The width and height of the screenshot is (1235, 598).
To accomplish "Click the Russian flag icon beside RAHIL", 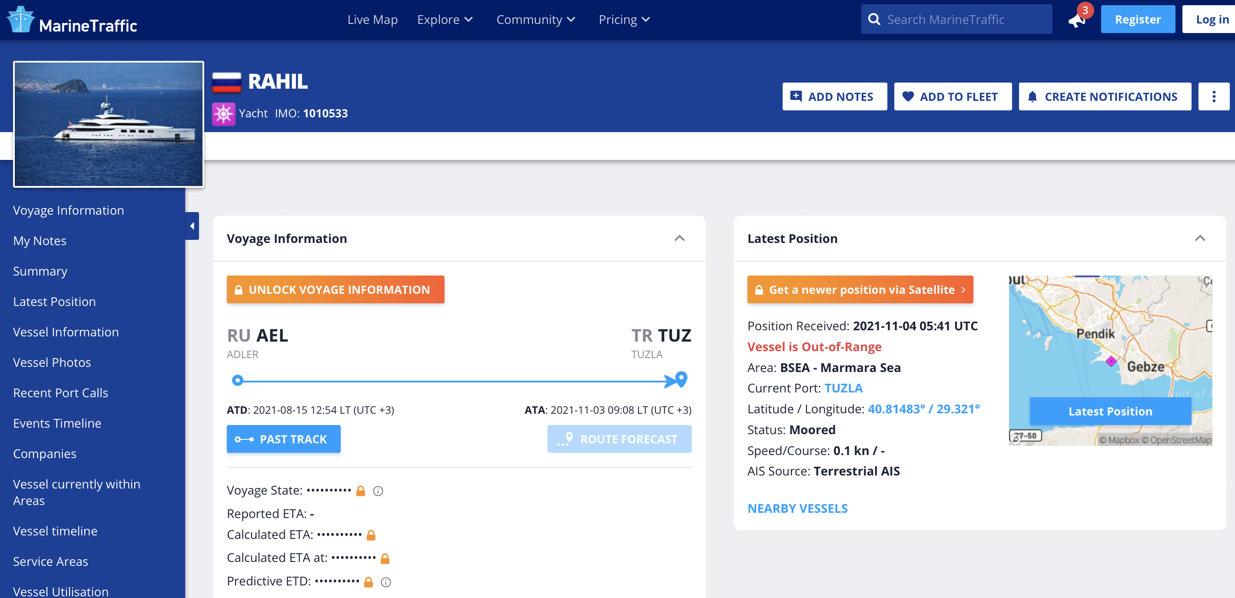I will click(x=227, y=82).
